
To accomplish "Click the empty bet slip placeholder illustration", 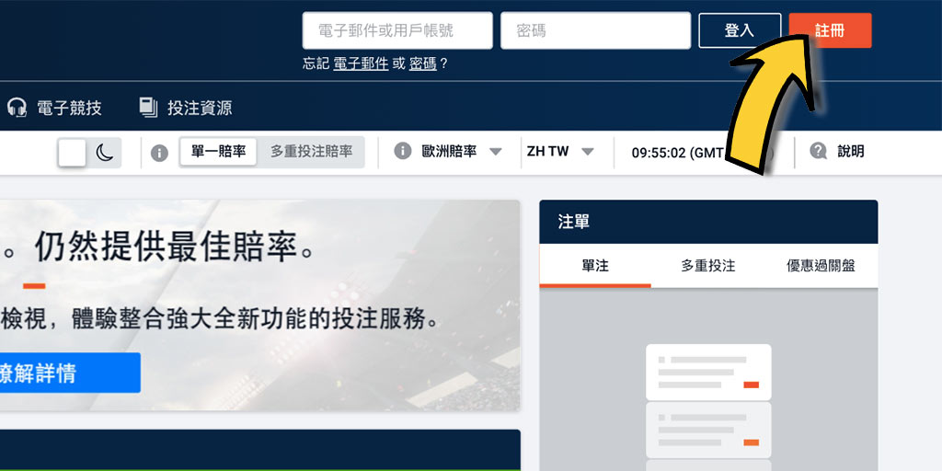I will coord(708,408).
